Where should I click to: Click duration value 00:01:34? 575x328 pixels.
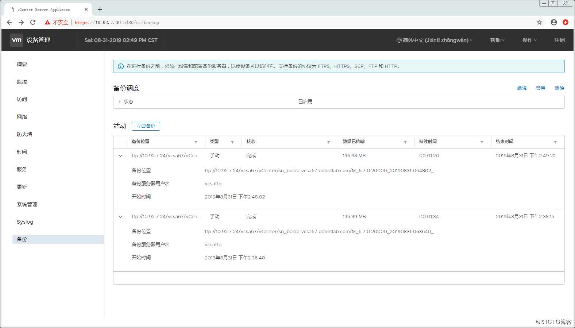tap(429, 217)
